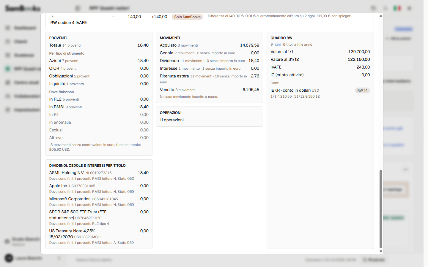Select the Microsoft Corporation security
The width and height of the screenshot is (428, 267).
tap(99, 202)
